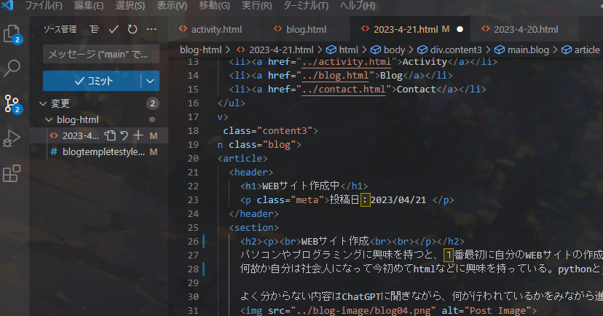Click the VS Code logo icon
This screenshot has width=603, height=316.
pyautogui.click(x=8, y=5)
